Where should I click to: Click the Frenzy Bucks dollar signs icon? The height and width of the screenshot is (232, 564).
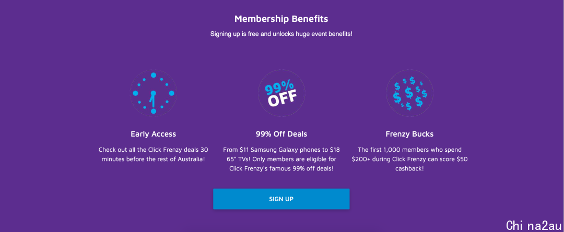point(410,93)
